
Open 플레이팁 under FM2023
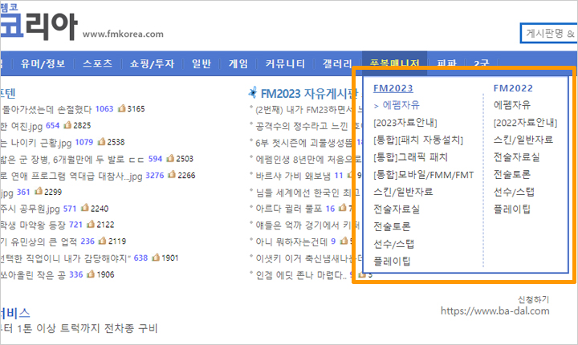(x=392, y=261)
